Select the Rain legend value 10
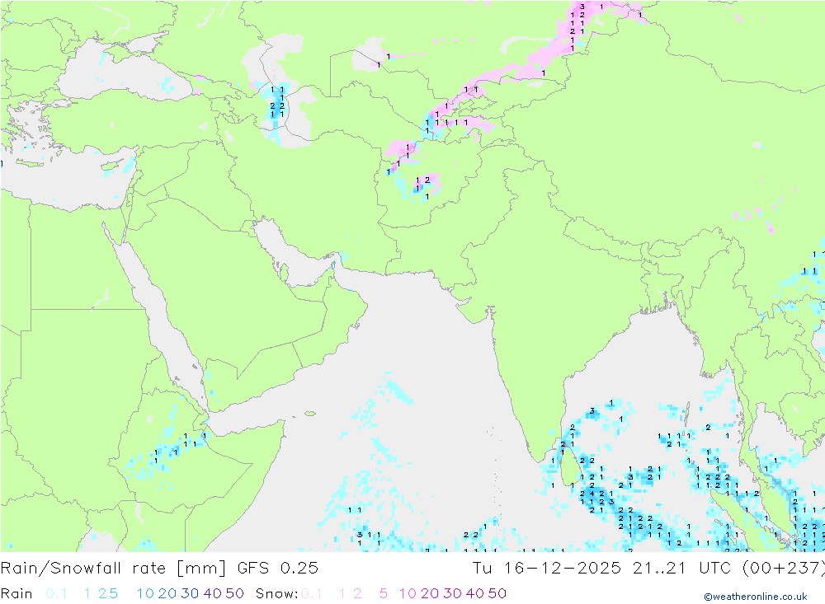 [145, 593]
